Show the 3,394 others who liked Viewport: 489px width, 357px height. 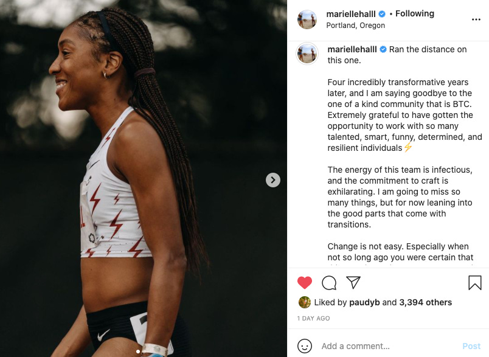point(425,302)
